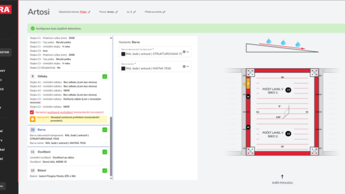Open grid picker for Barva lakovaných komponent
This screenshot has width=345, height=194.
[x=184, y=52]
